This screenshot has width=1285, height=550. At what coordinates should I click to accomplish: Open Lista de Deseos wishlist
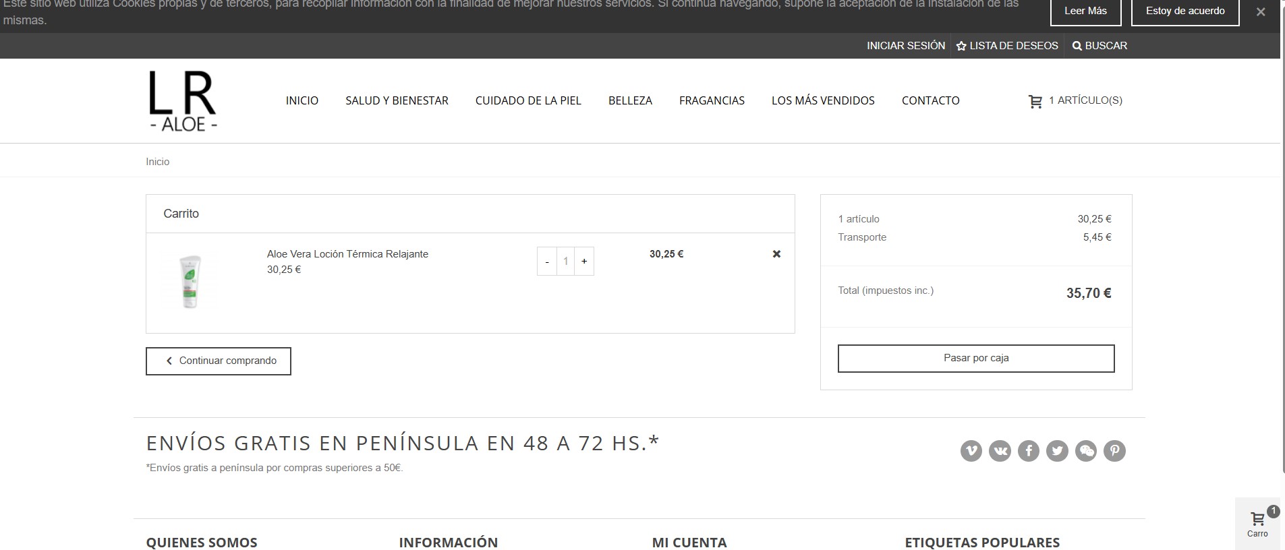tap(1007, 46)
